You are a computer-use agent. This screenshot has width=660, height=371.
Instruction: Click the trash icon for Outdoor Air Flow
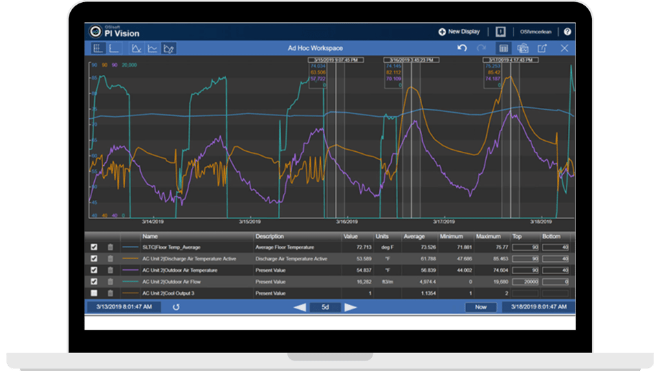tap(109, 282)
